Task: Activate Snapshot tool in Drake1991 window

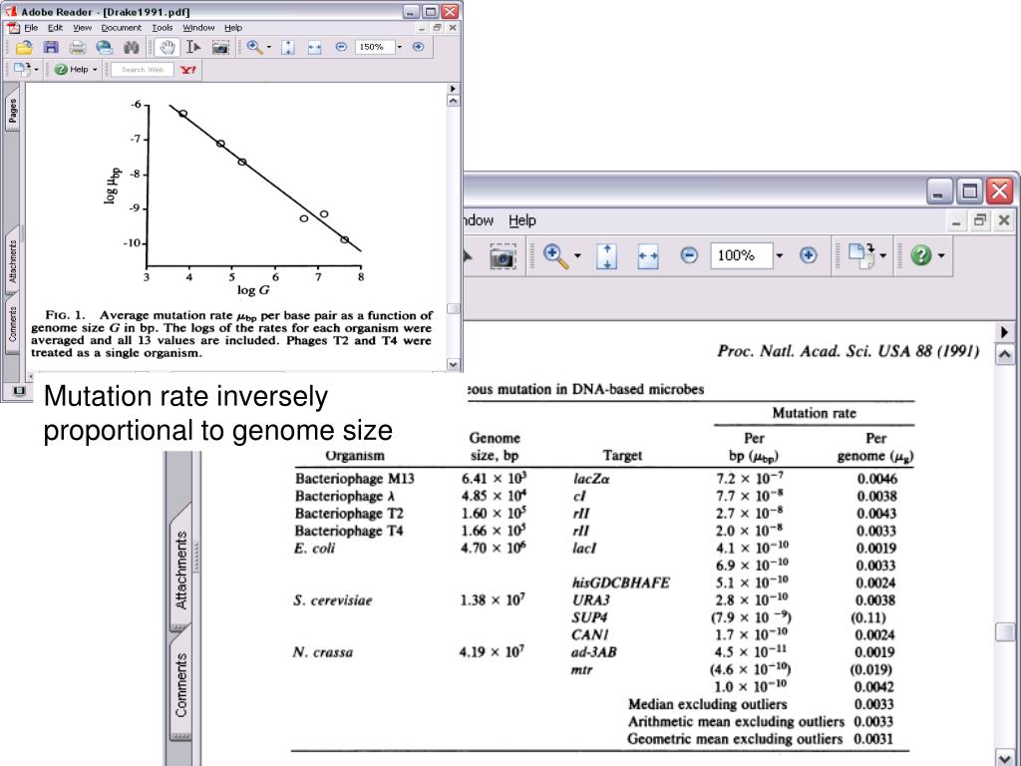Action: click(x=220, y=47)
